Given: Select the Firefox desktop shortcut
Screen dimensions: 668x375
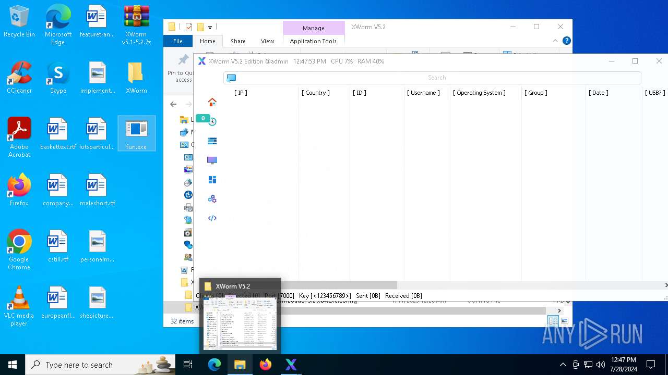Looking at the screenshot, I should pyautogui.click(x=19, y=190).
